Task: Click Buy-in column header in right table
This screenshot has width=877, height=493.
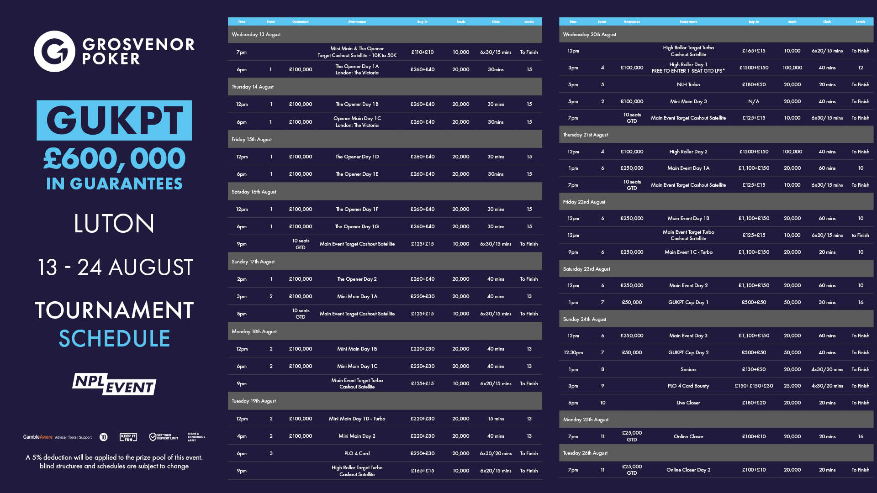Action: [x=754, y=22]
